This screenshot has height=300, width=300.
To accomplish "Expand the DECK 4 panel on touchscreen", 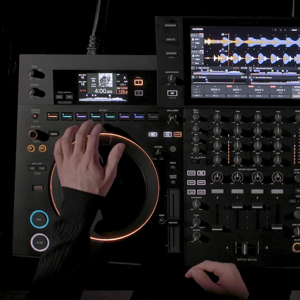I will point(281,90).
